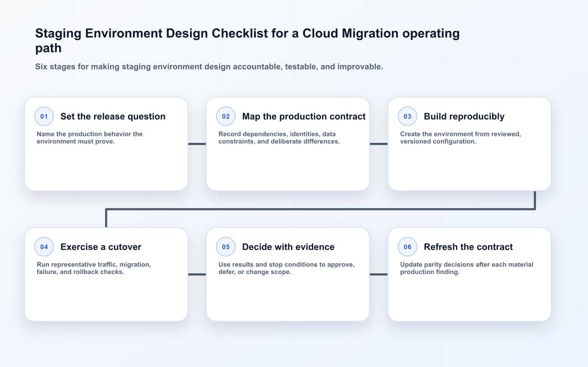Click the subtitle 'Six stages for making staging…'
Viewport: 588px width, 367px height.
pos(209,67)
